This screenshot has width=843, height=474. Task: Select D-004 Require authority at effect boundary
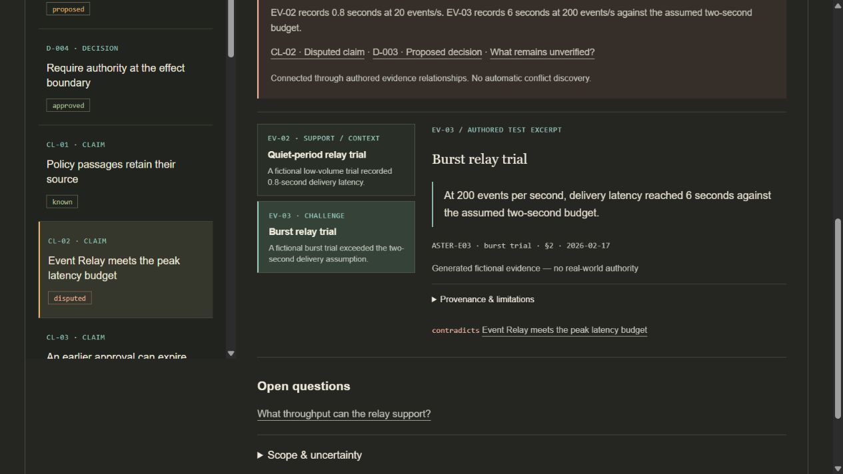pyautogui.click(x=125, y=77)
